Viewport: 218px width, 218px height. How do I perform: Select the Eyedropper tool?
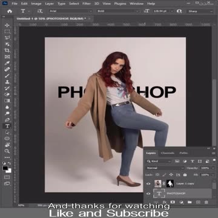point(7,63)
